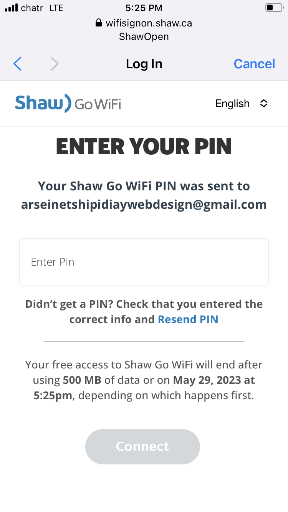Tap the clock showing 5:25 PM

pos(144,8)
